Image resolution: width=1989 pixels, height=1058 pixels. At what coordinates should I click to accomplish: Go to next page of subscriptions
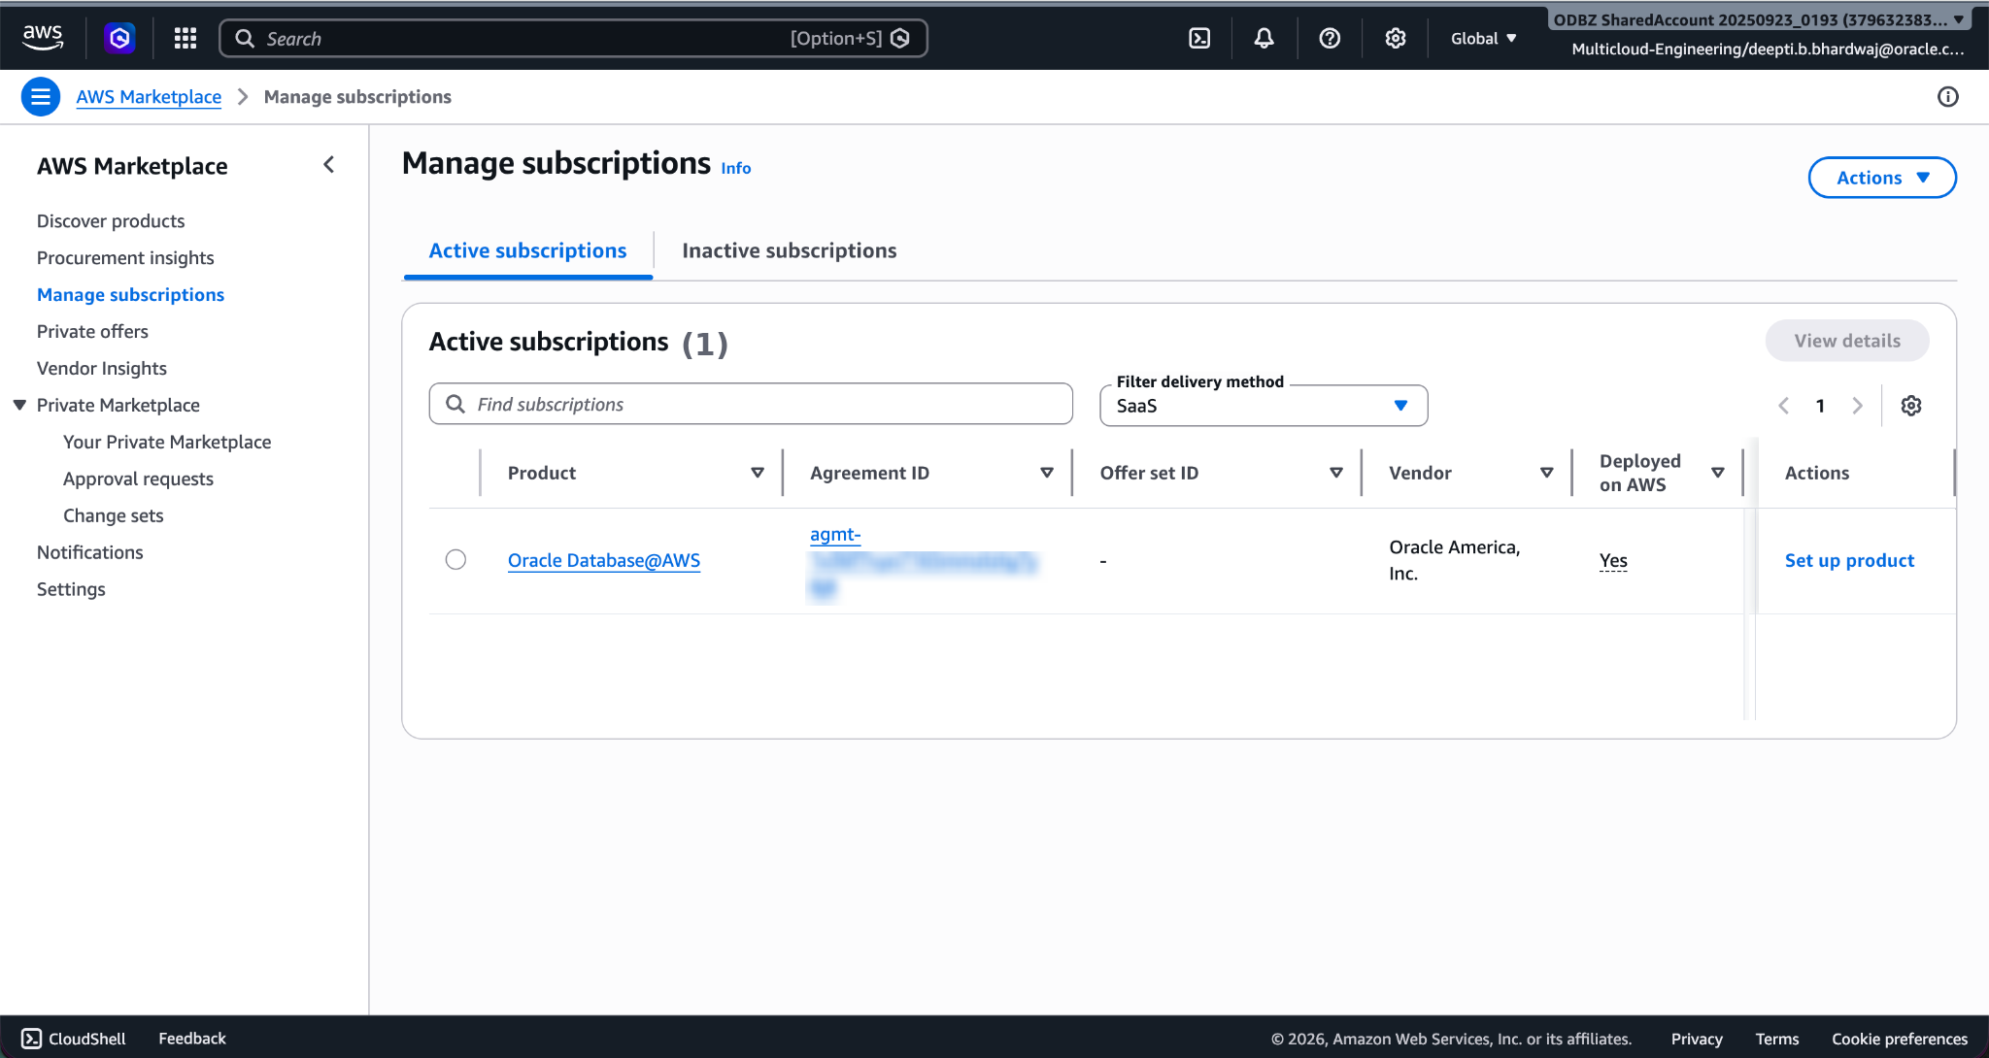tap(1857, 406)
